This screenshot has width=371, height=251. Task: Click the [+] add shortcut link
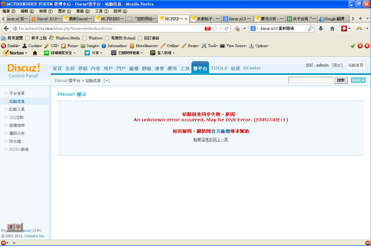tap(106, 81)
